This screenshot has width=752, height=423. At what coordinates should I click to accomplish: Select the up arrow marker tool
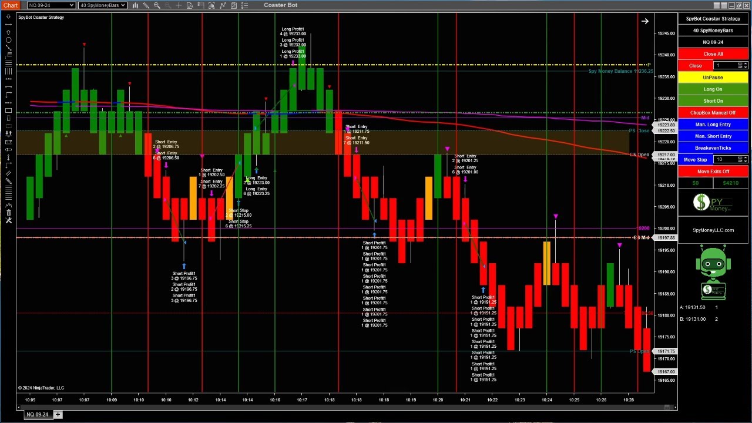pos(8,32)
